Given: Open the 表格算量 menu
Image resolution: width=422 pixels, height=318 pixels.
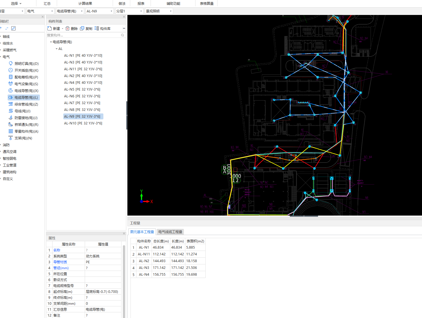Looking at the screenshot, I should click(x=206, y=4).
